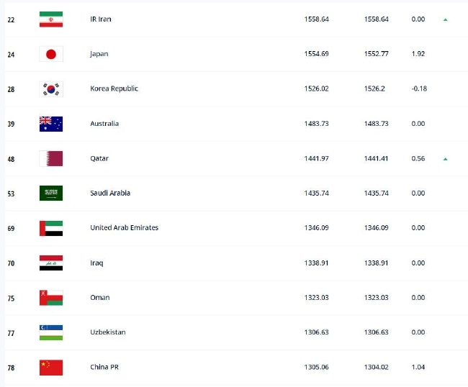The width and height of the screenshot is (468, 387).
Task: Click the Saudi Arabia flag icon
Action: [50, 193]
